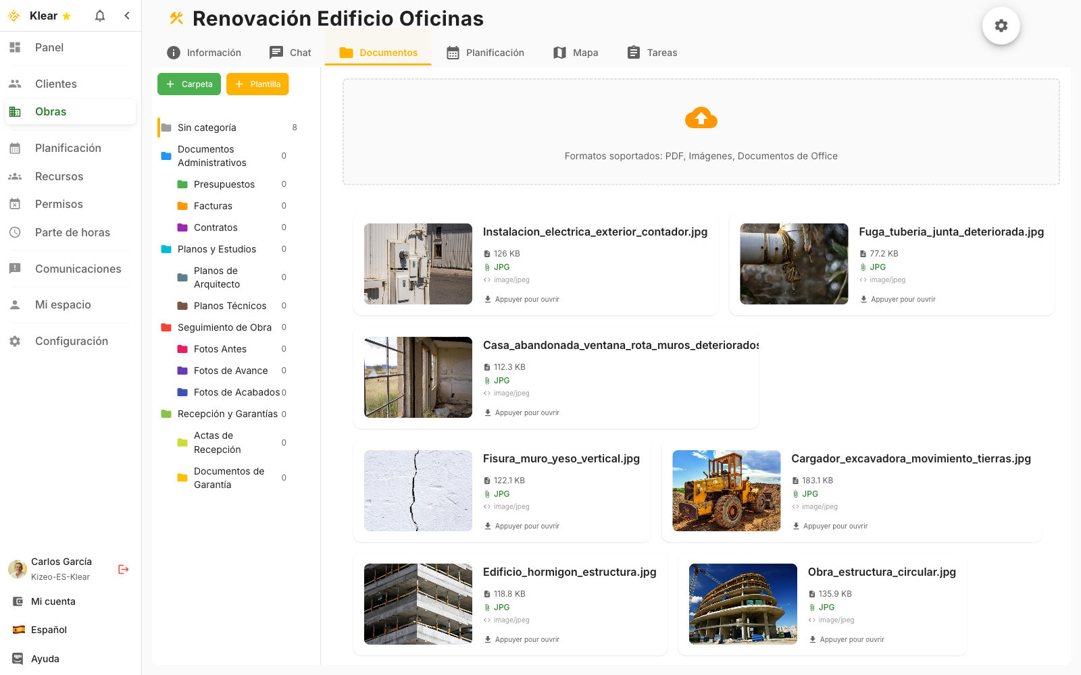Open the Recursos icon
The image size is (1081, 675).
14,176
